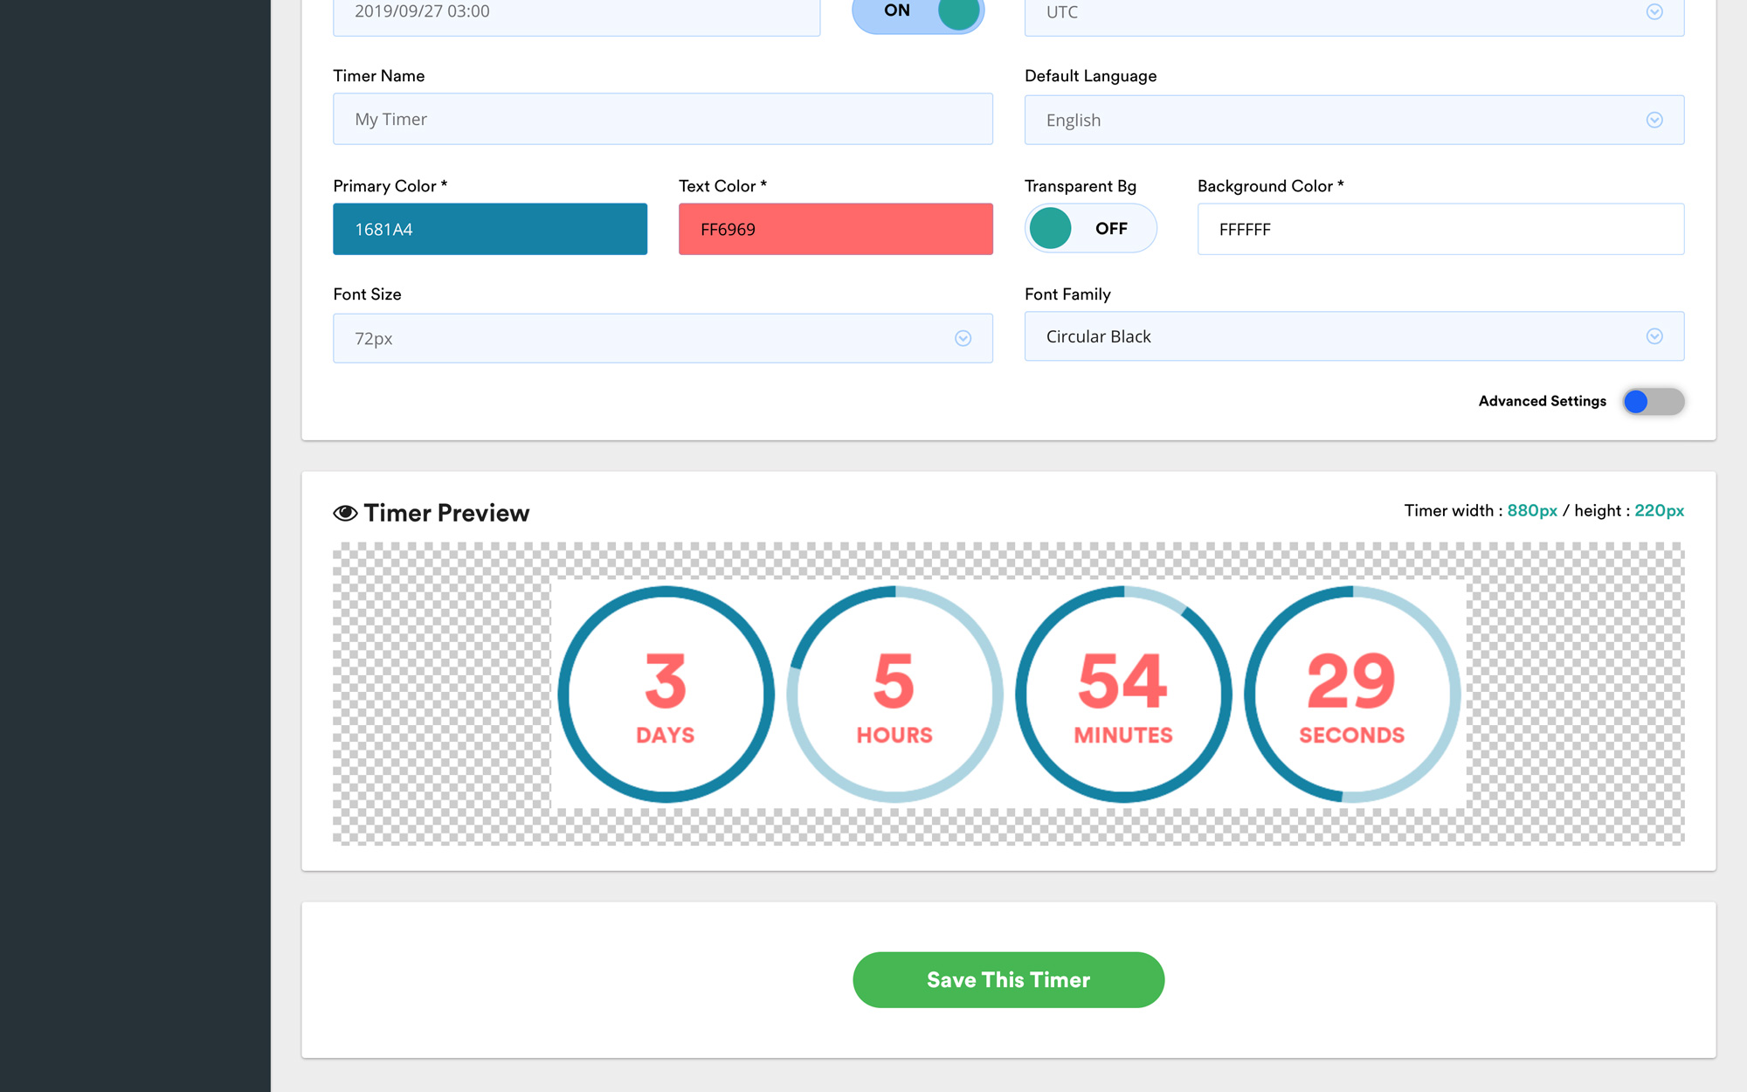The image size is (1747, 1092).
Task: Open the Text Color FF6969 swatch
Action: pos(835,229)
